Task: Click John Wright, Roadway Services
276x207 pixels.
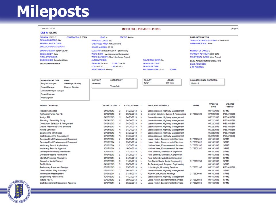Action: [x=163, y=167]
